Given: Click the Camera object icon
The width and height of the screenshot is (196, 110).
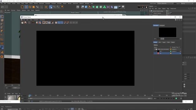Looking at the screenshot, I should tap(119, 7).
